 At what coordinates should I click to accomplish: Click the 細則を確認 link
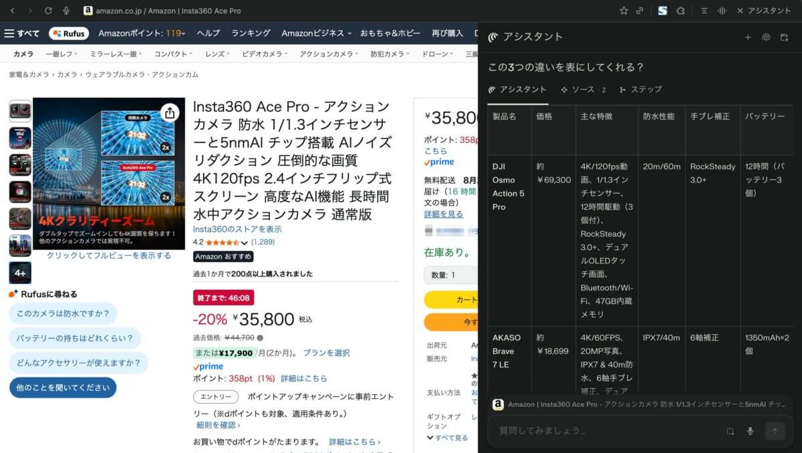[219, 425]
